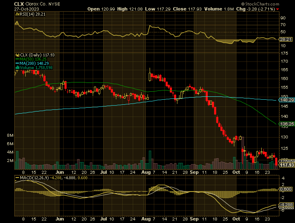The height and width of the screenshot is (223, 295).
Task: Click the Chg -3.28 (-2.71%) value
Action: (x=255, y=9)
